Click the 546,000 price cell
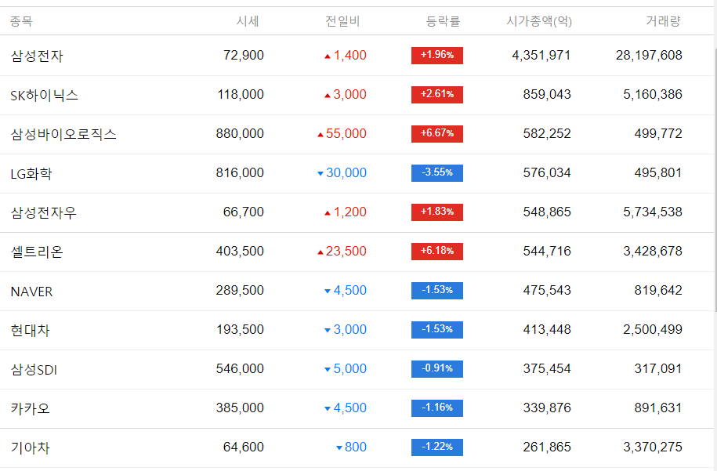This screenshot has height=471, width=717. pos(240,368)
